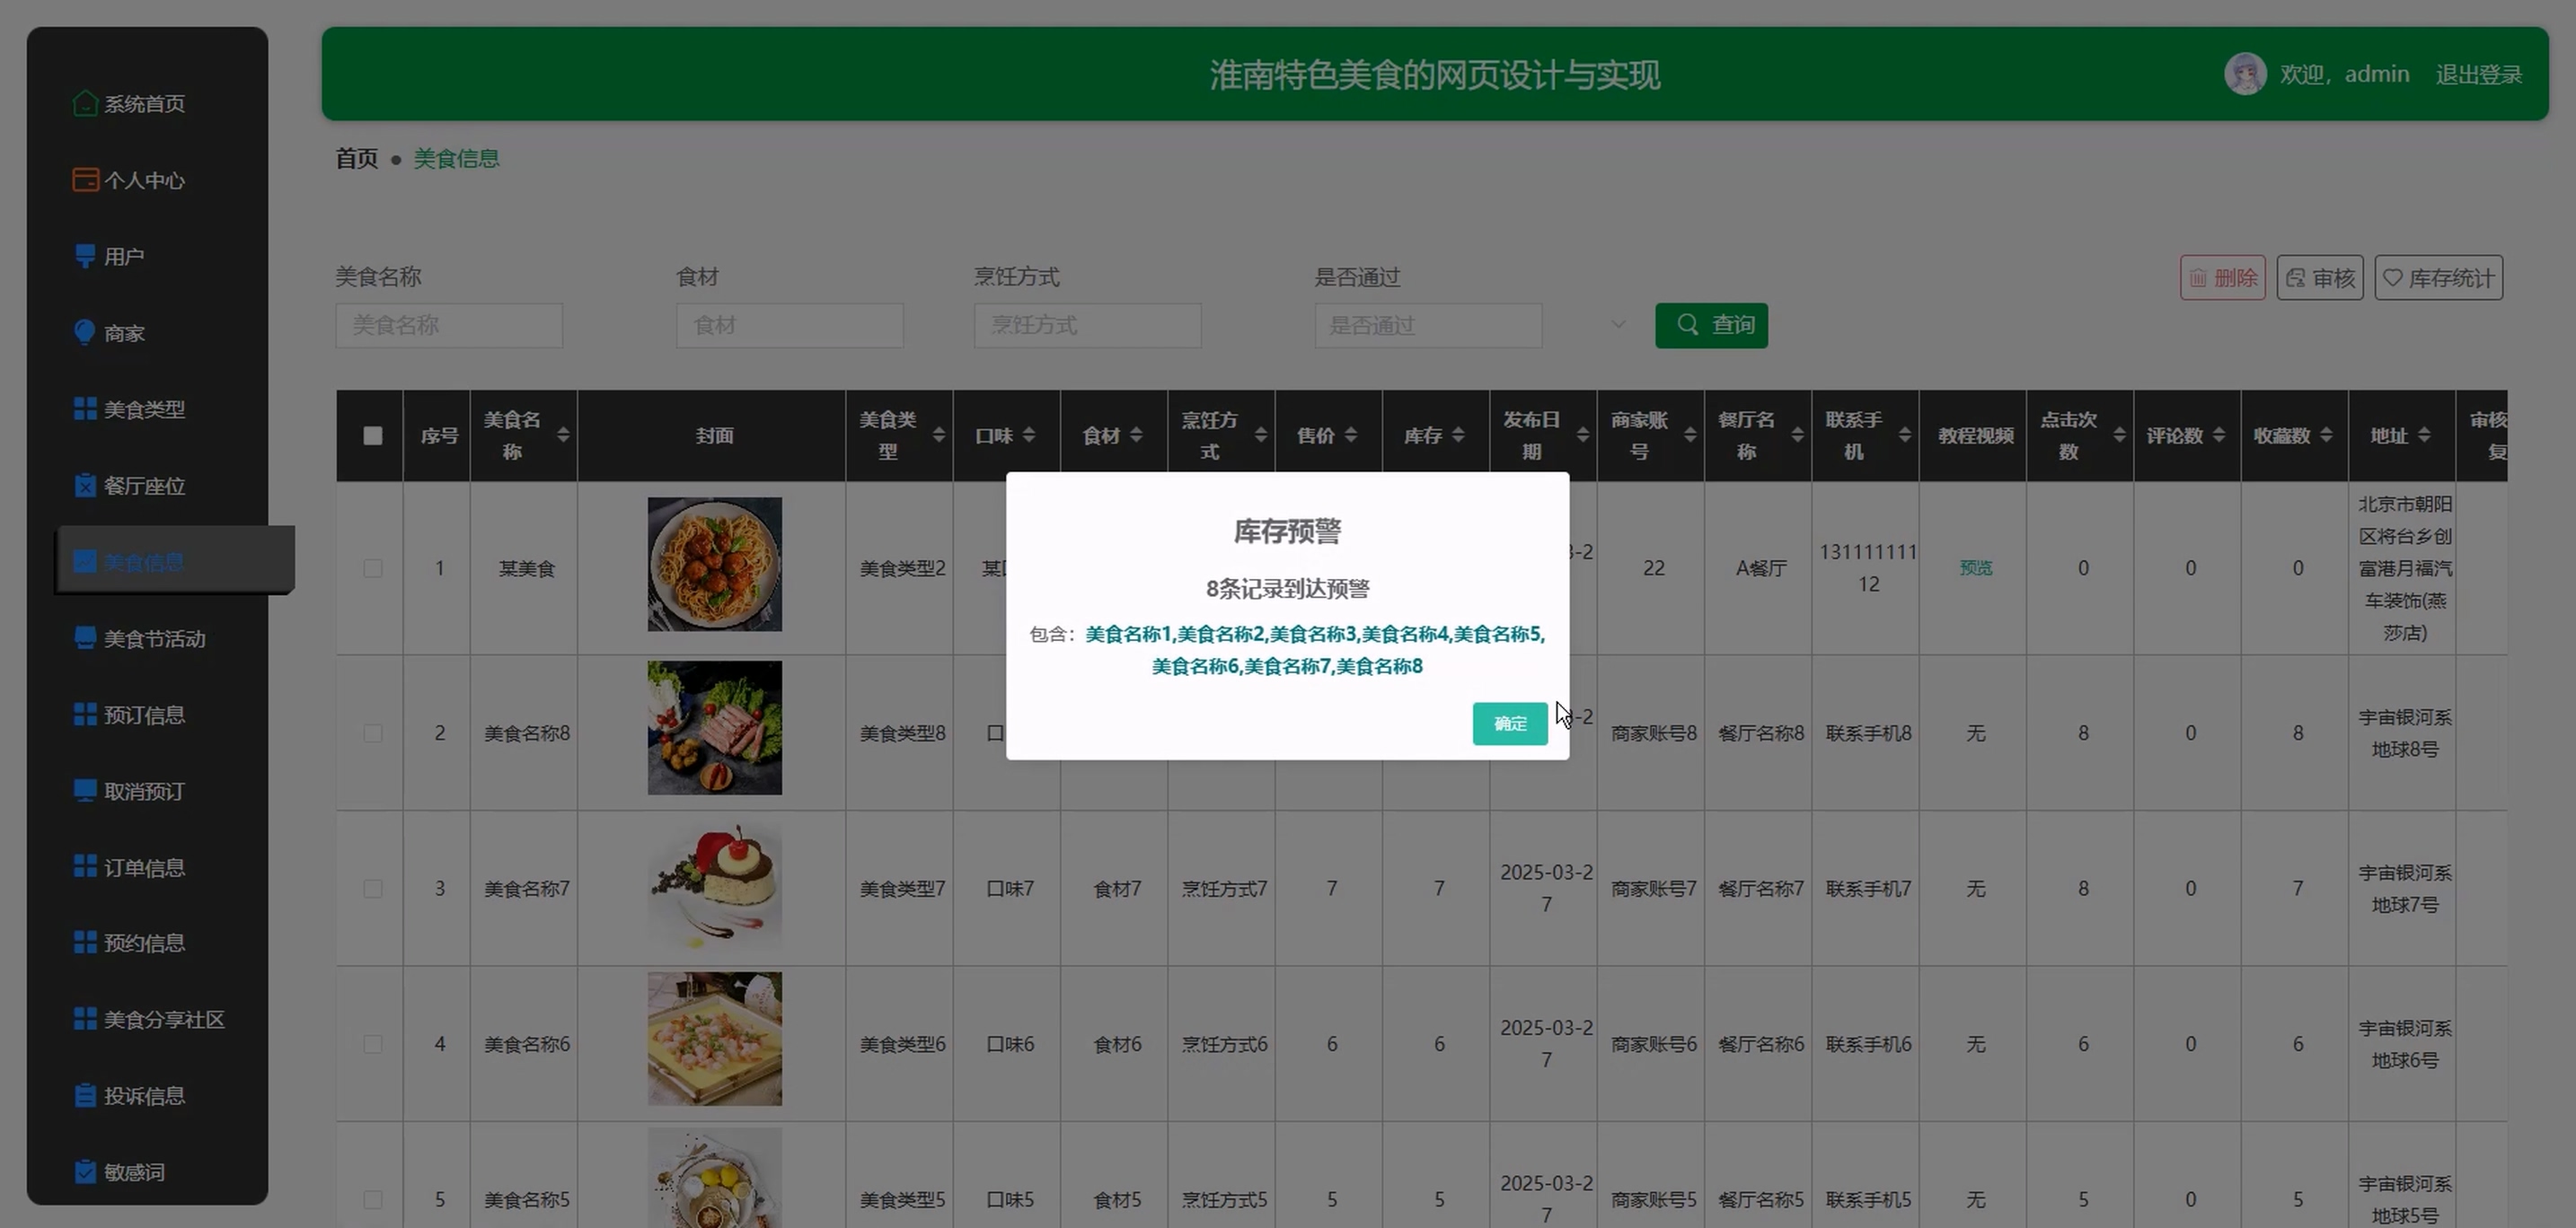Toggle the select-all checkbox in table header
Viewport: 2576px width, 1228px height.
click(x=372, y=435)
